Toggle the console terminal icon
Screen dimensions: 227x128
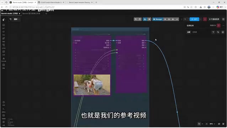click(4, 109)
